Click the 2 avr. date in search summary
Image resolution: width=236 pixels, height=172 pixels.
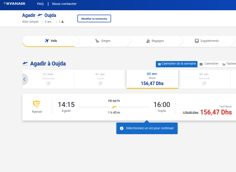click(x=48, y=22)
